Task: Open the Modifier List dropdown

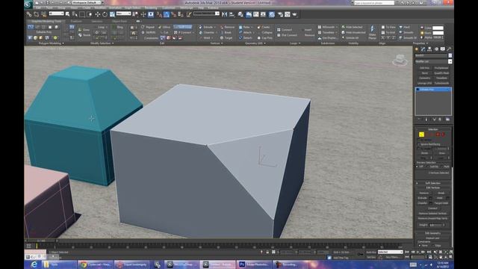Action: tap(433, 61)
